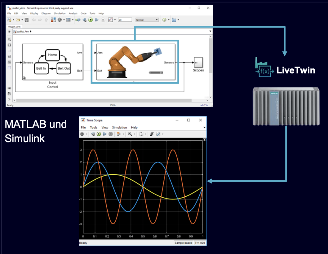Click the Zoom tool in Time Scope toolbar

coord(130,134)
